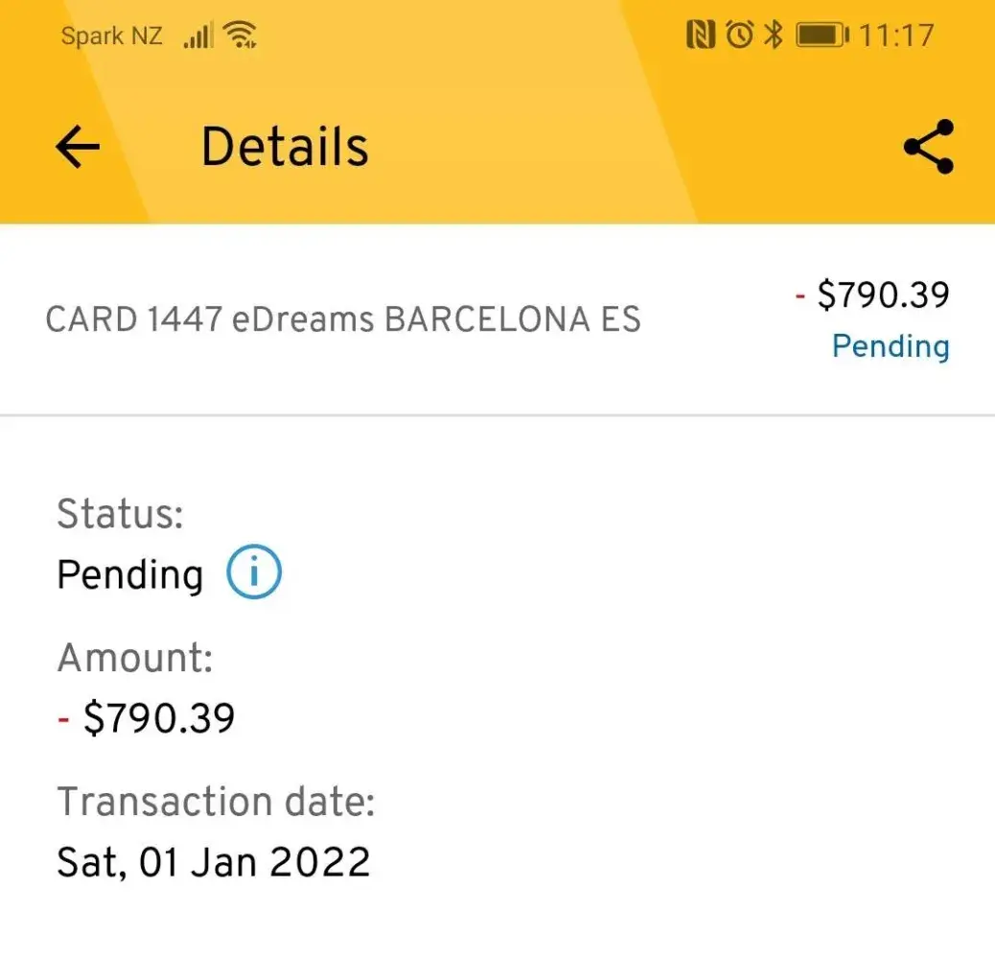
Task: Tap the Wi-Fi signal icon
Action: point(239,37)
